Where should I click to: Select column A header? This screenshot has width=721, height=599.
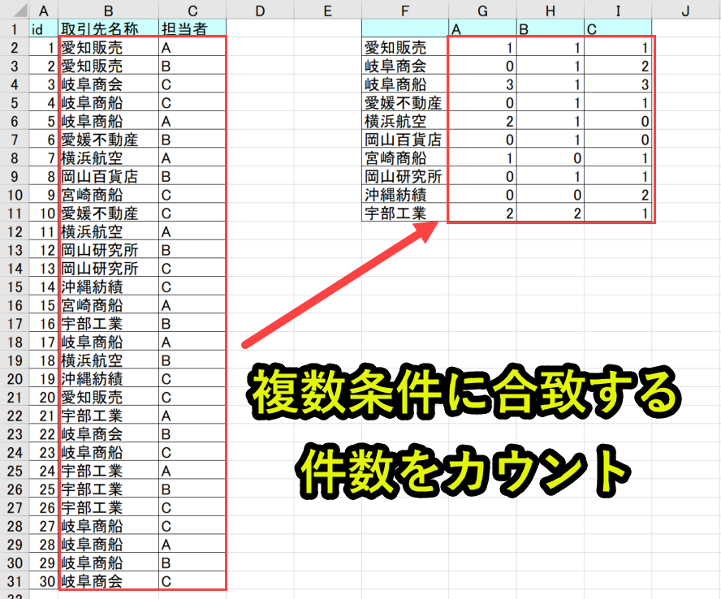(44, 10)
